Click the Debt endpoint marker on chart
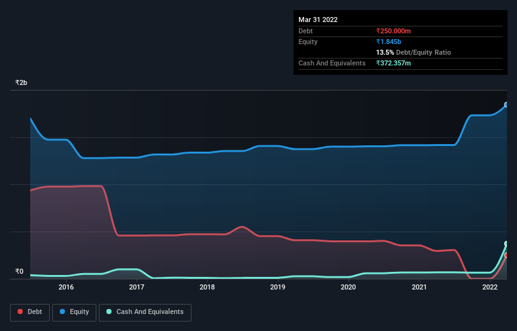The image size is (517, 331). point(506,255)
